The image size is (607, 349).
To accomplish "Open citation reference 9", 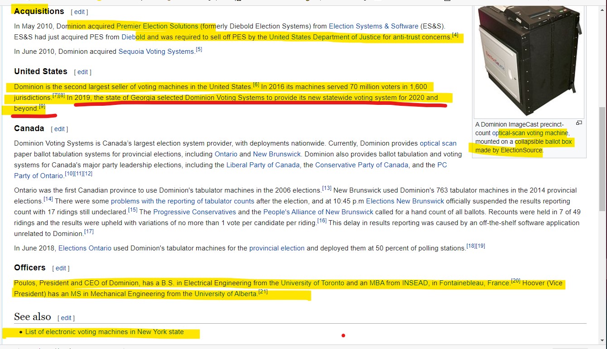I will coord(42,106).
